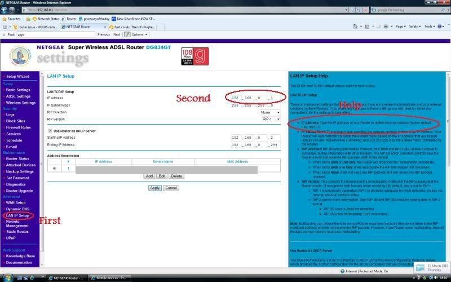Open the RIP Direction dropdown
The width and height of the screenshot is (451, 282).
tap(270, 112)
